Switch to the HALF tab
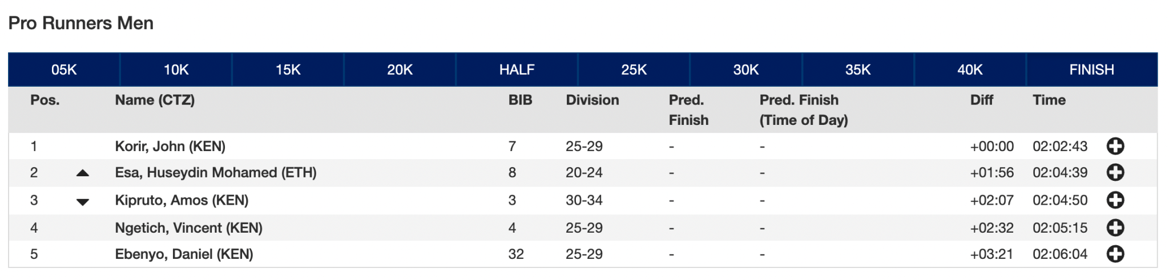This screenshot has width=1169, height=280. 517,70
